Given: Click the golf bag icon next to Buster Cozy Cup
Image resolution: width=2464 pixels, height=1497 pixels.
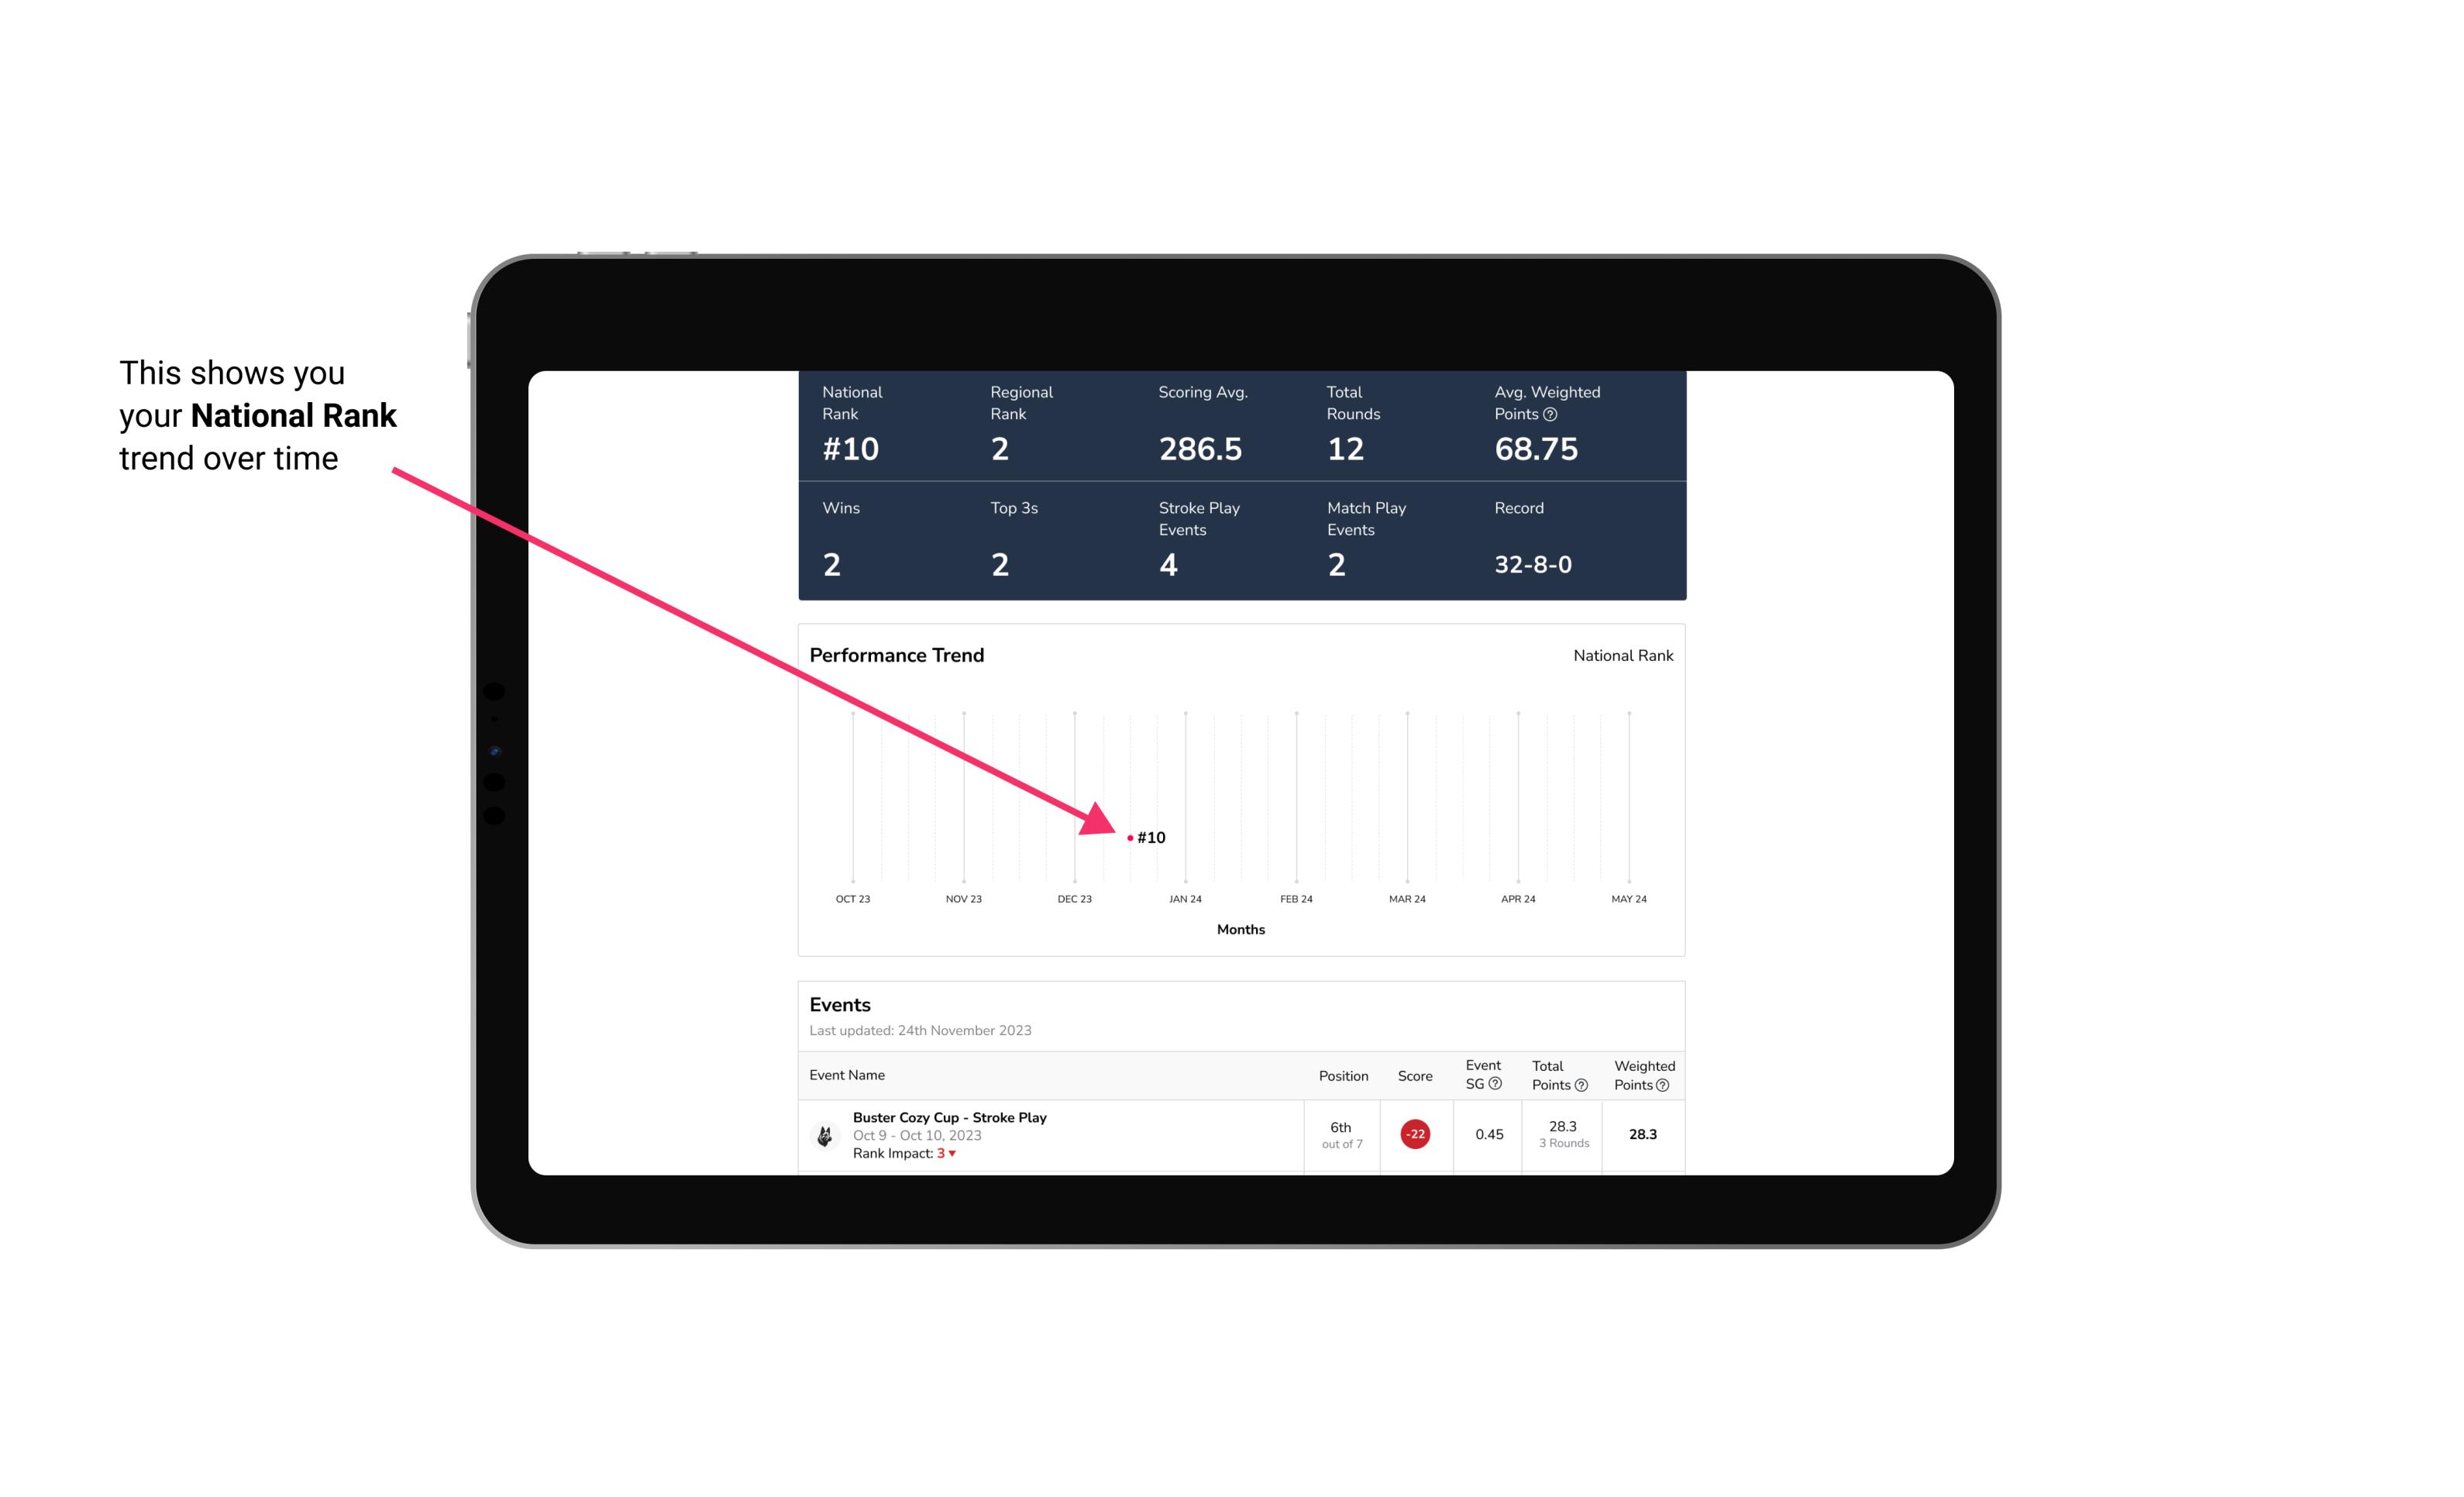Looking at the screenshot, I should [x=825, y=1133].
